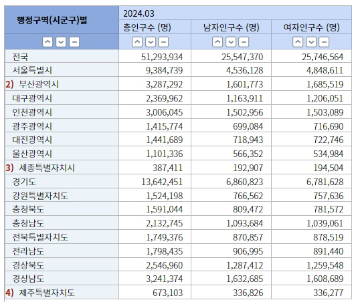Viewport: 356px width, 302px height.
Task: Sort 행정구역 column descending with down arrow
Action: click(x=61, y=42)
